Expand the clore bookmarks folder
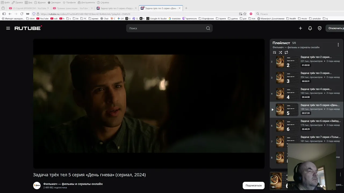 click(x=30, y=19)
